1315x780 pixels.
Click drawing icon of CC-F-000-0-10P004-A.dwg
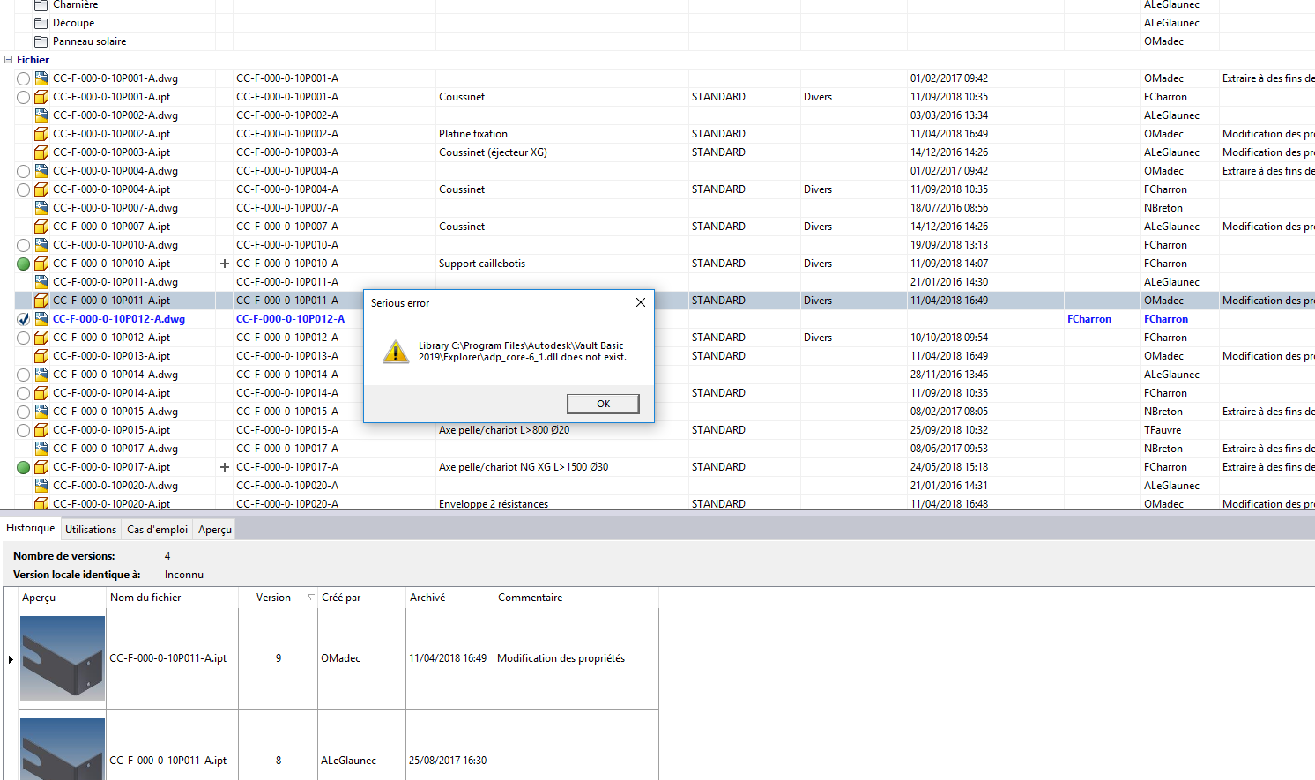[x=41, y=171]
